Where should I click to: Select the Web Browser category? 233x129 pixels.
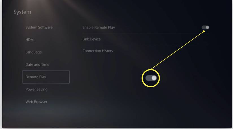tap(36, 102)
